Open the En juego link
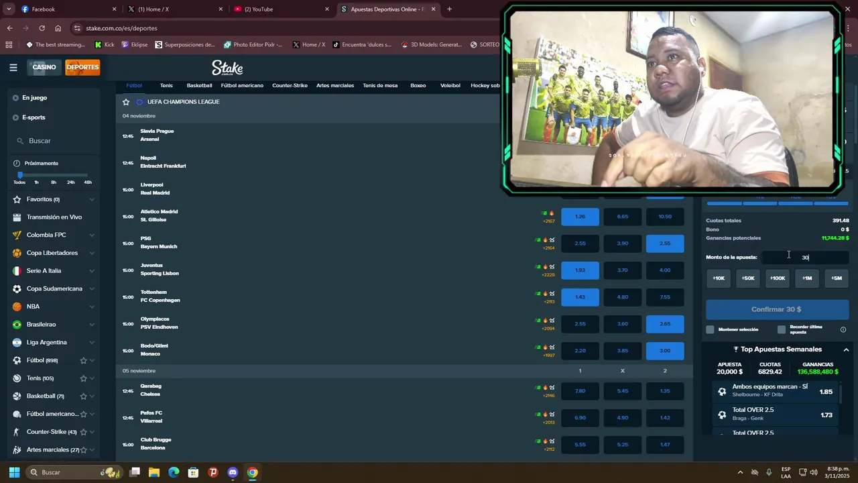Image resolution: width=858 pixels, height=483 pixels. (34, 98)
